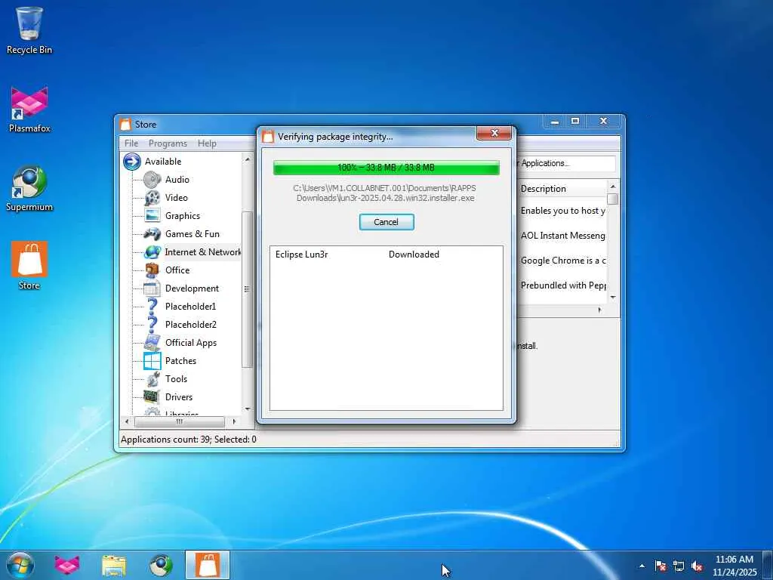Click the 100% download progress bar

pyautogui.click(x=386, y=167)
